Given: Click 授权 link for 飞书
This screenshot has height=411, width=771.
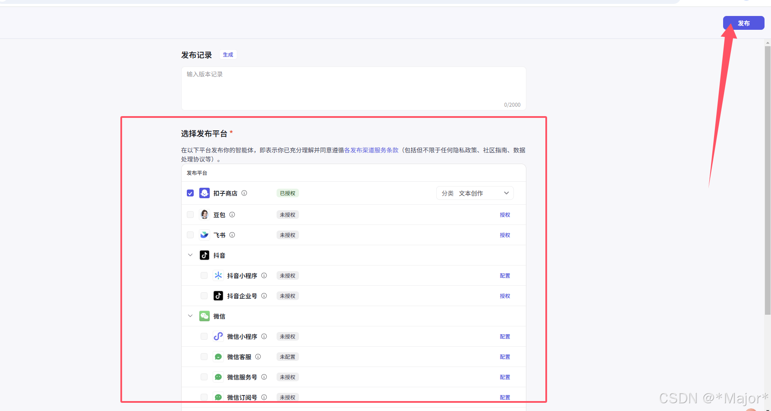Looking at the screenshot, I should pos(505,235).
